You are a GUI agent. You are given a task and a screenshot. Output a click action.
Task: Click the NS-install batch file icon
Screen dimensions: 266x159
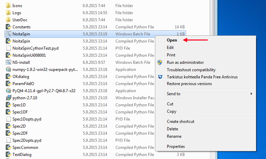click(x=8, y=62)
